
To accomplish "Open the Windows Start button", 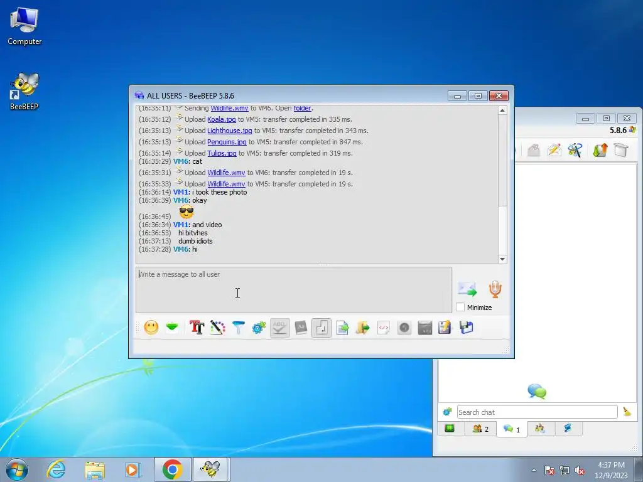I will coord(17,469).
